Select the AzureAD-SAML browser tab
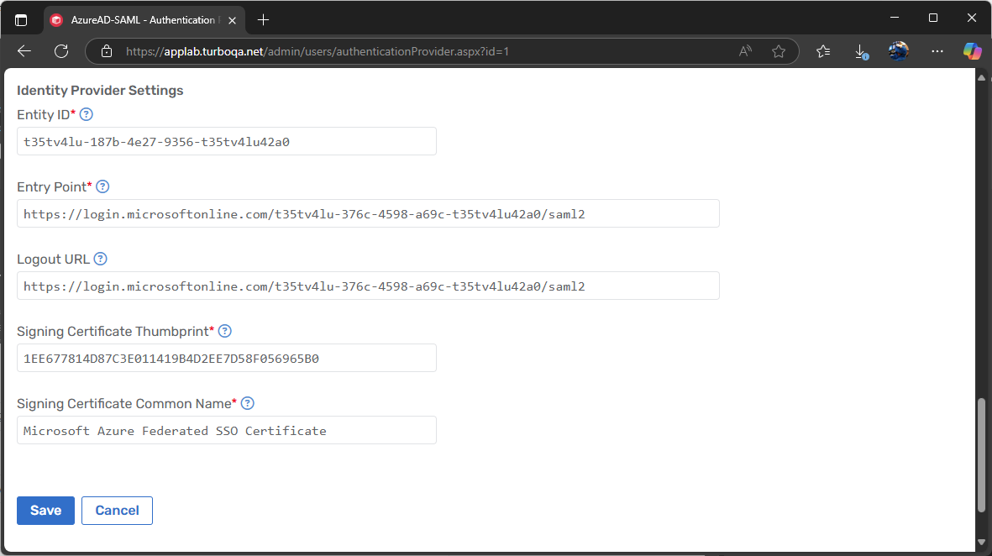This screenshot has width=992, height=556. point(134,18)
